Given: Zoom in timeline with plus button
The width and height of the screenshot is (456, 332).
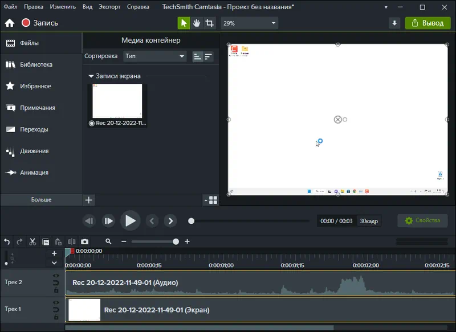Looking at the screenshot, I should point(187,241).
